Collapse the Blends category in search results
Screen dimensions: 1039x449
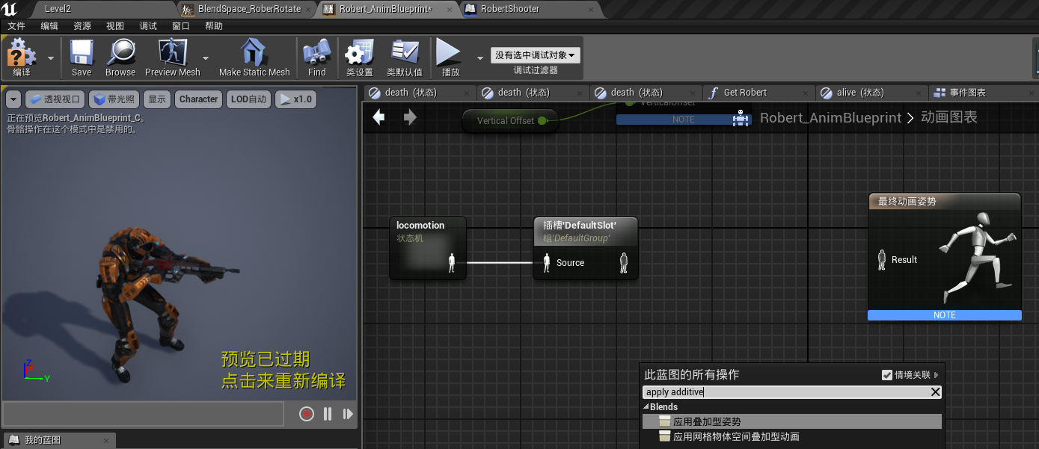pyautogui.click(x=646, y=407)
